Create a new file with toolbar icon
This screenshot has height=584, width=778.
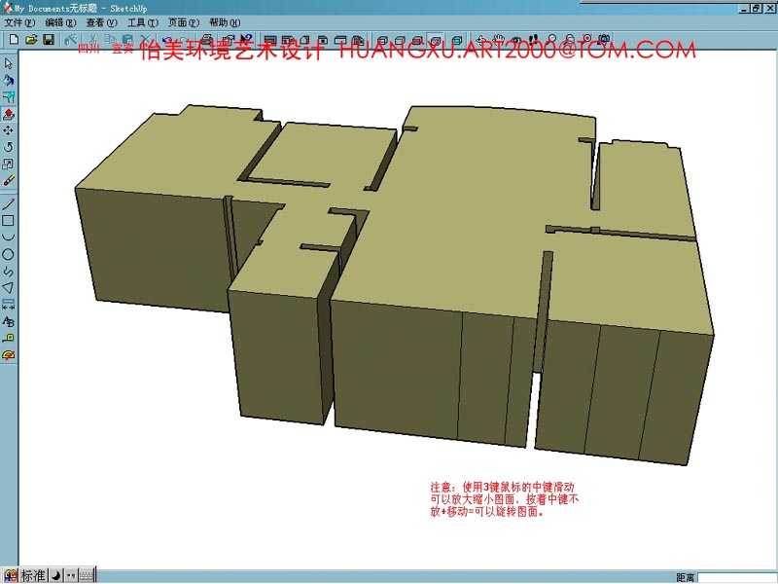click(14, 40)
